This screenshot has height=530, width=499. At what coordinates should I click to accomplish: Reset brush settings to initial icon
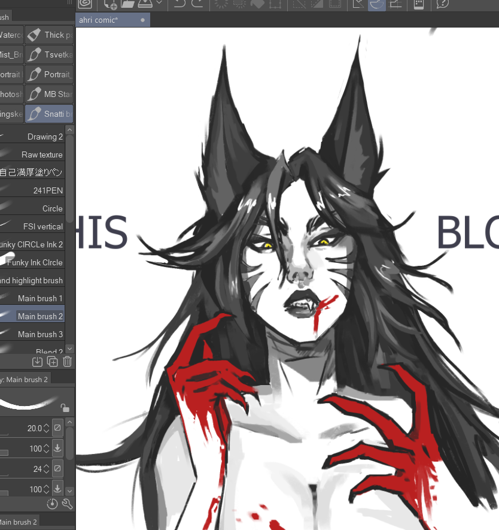[52, 504]
